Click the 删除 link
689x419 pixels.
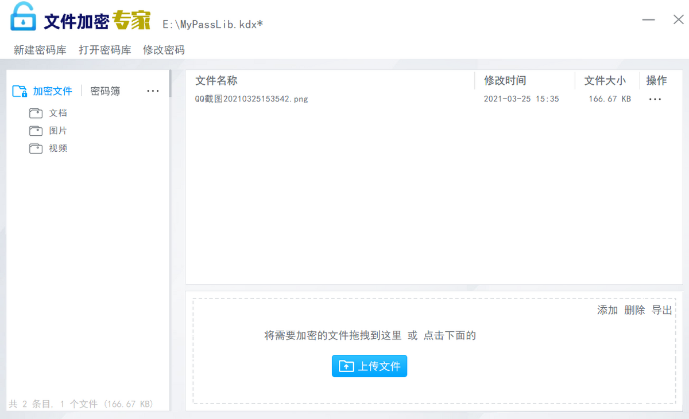[x=634, y=310]
